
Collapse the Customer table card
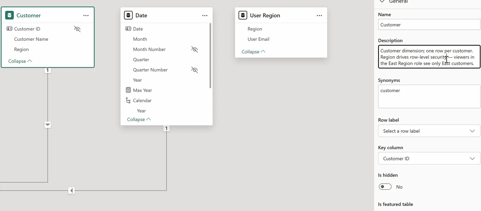20,61
